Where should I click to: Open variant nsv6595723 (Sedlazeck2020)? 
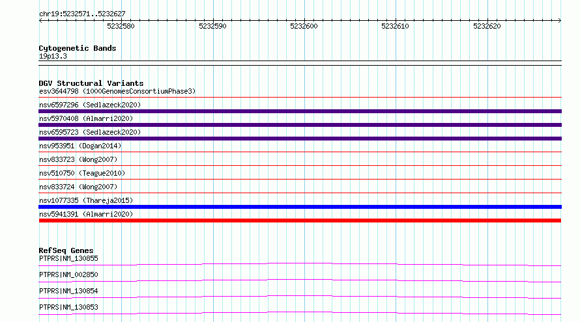(90, 132)
